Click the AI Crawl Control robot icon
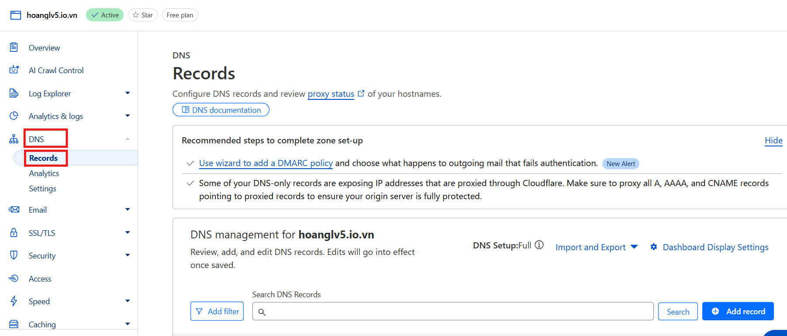This screenshot has height=336, width=787. pyautogui.click(x=14, y=70)
